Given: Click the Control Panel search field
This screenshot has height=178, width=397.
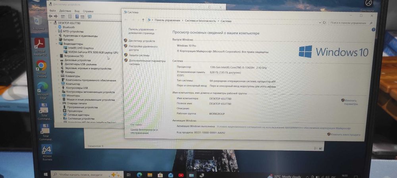Looking at the screenshot, I should [x=351, y=23].
